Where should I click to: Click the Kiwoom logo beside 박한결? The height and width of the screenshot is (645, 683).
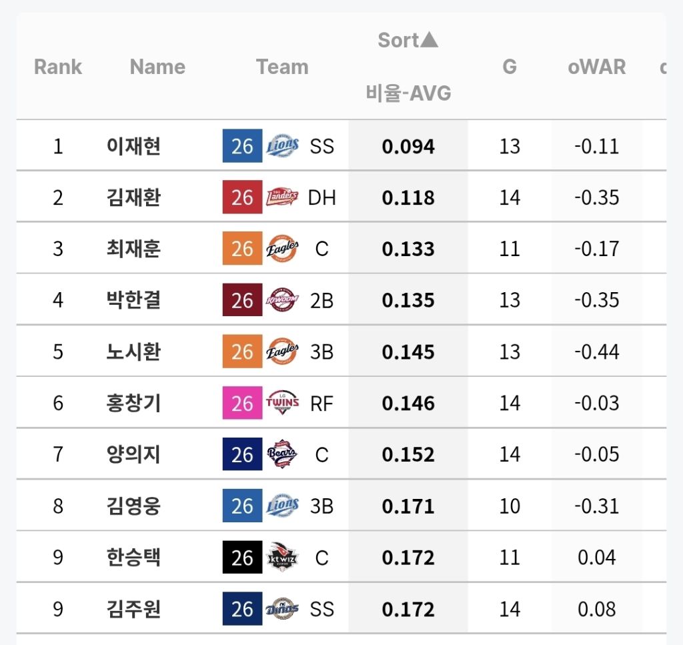tap(282, 300)
